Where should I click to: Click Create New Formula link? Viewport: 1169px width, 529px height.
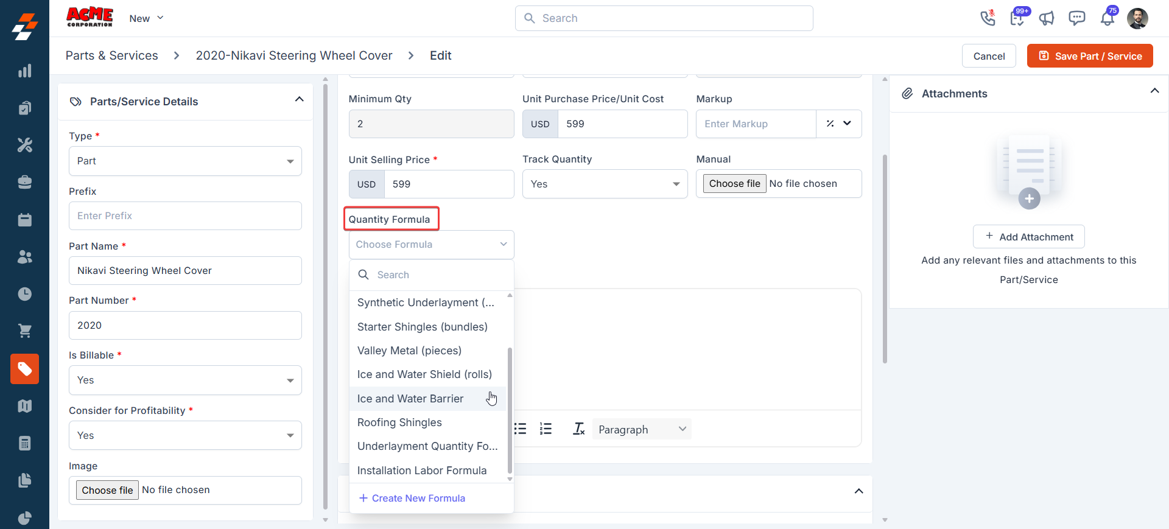tap(412, 498)
